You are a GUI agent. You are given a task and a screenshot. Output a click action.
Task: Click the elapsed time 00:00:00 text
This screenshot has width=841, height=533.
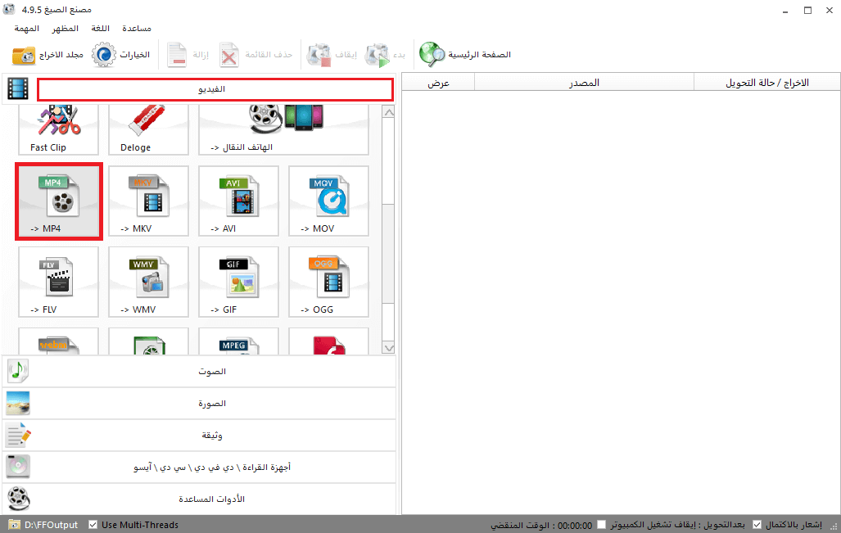click(x=574, y=525)
